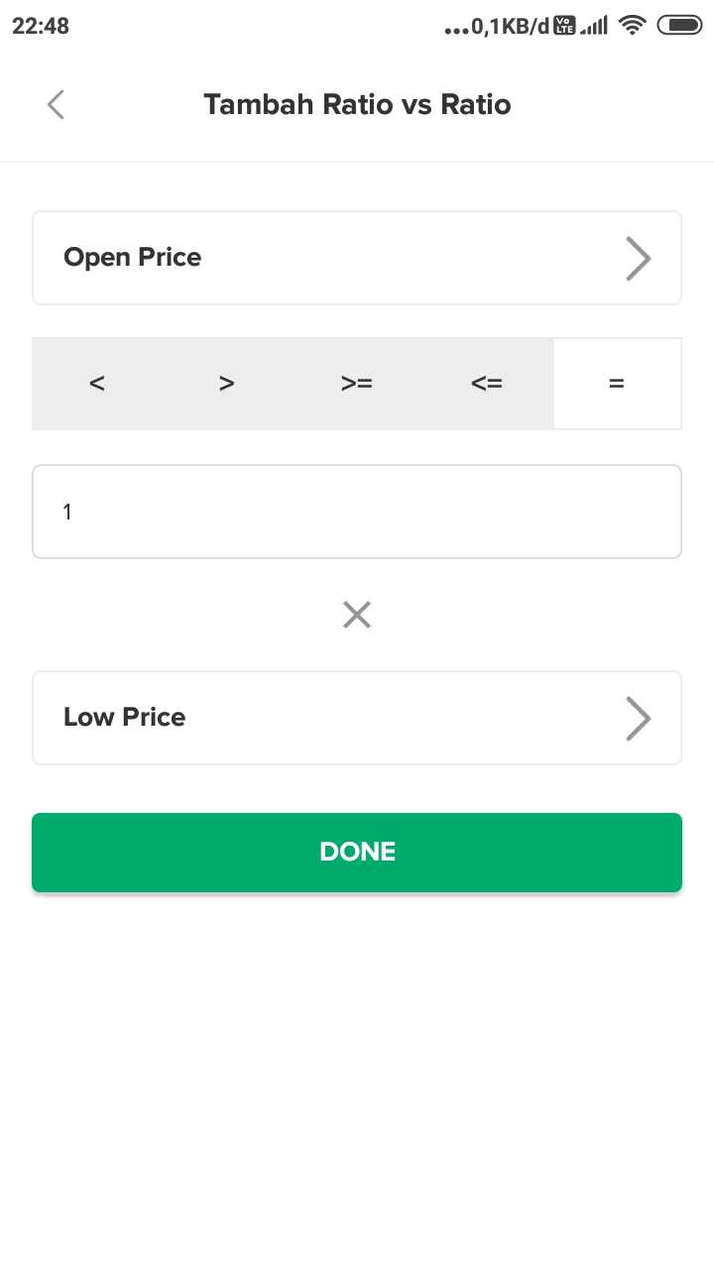Choose the <= comparison operator
This screenshot has height=1269, width=714.
[487, 384]
